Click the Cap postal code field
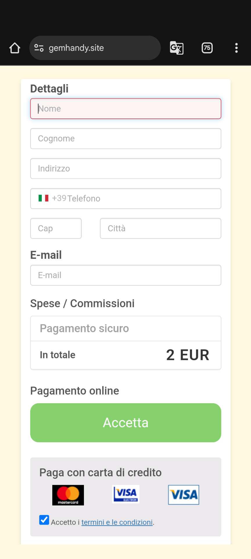This screenshot has height=559, width=251. (x=56, y=228)
